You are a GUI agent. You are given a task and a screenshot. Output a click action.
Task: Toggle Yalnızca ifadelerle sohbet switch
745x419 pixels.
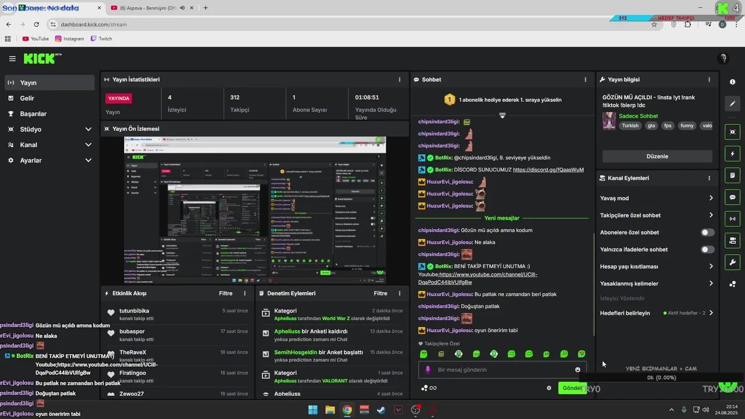click(707, 249)
